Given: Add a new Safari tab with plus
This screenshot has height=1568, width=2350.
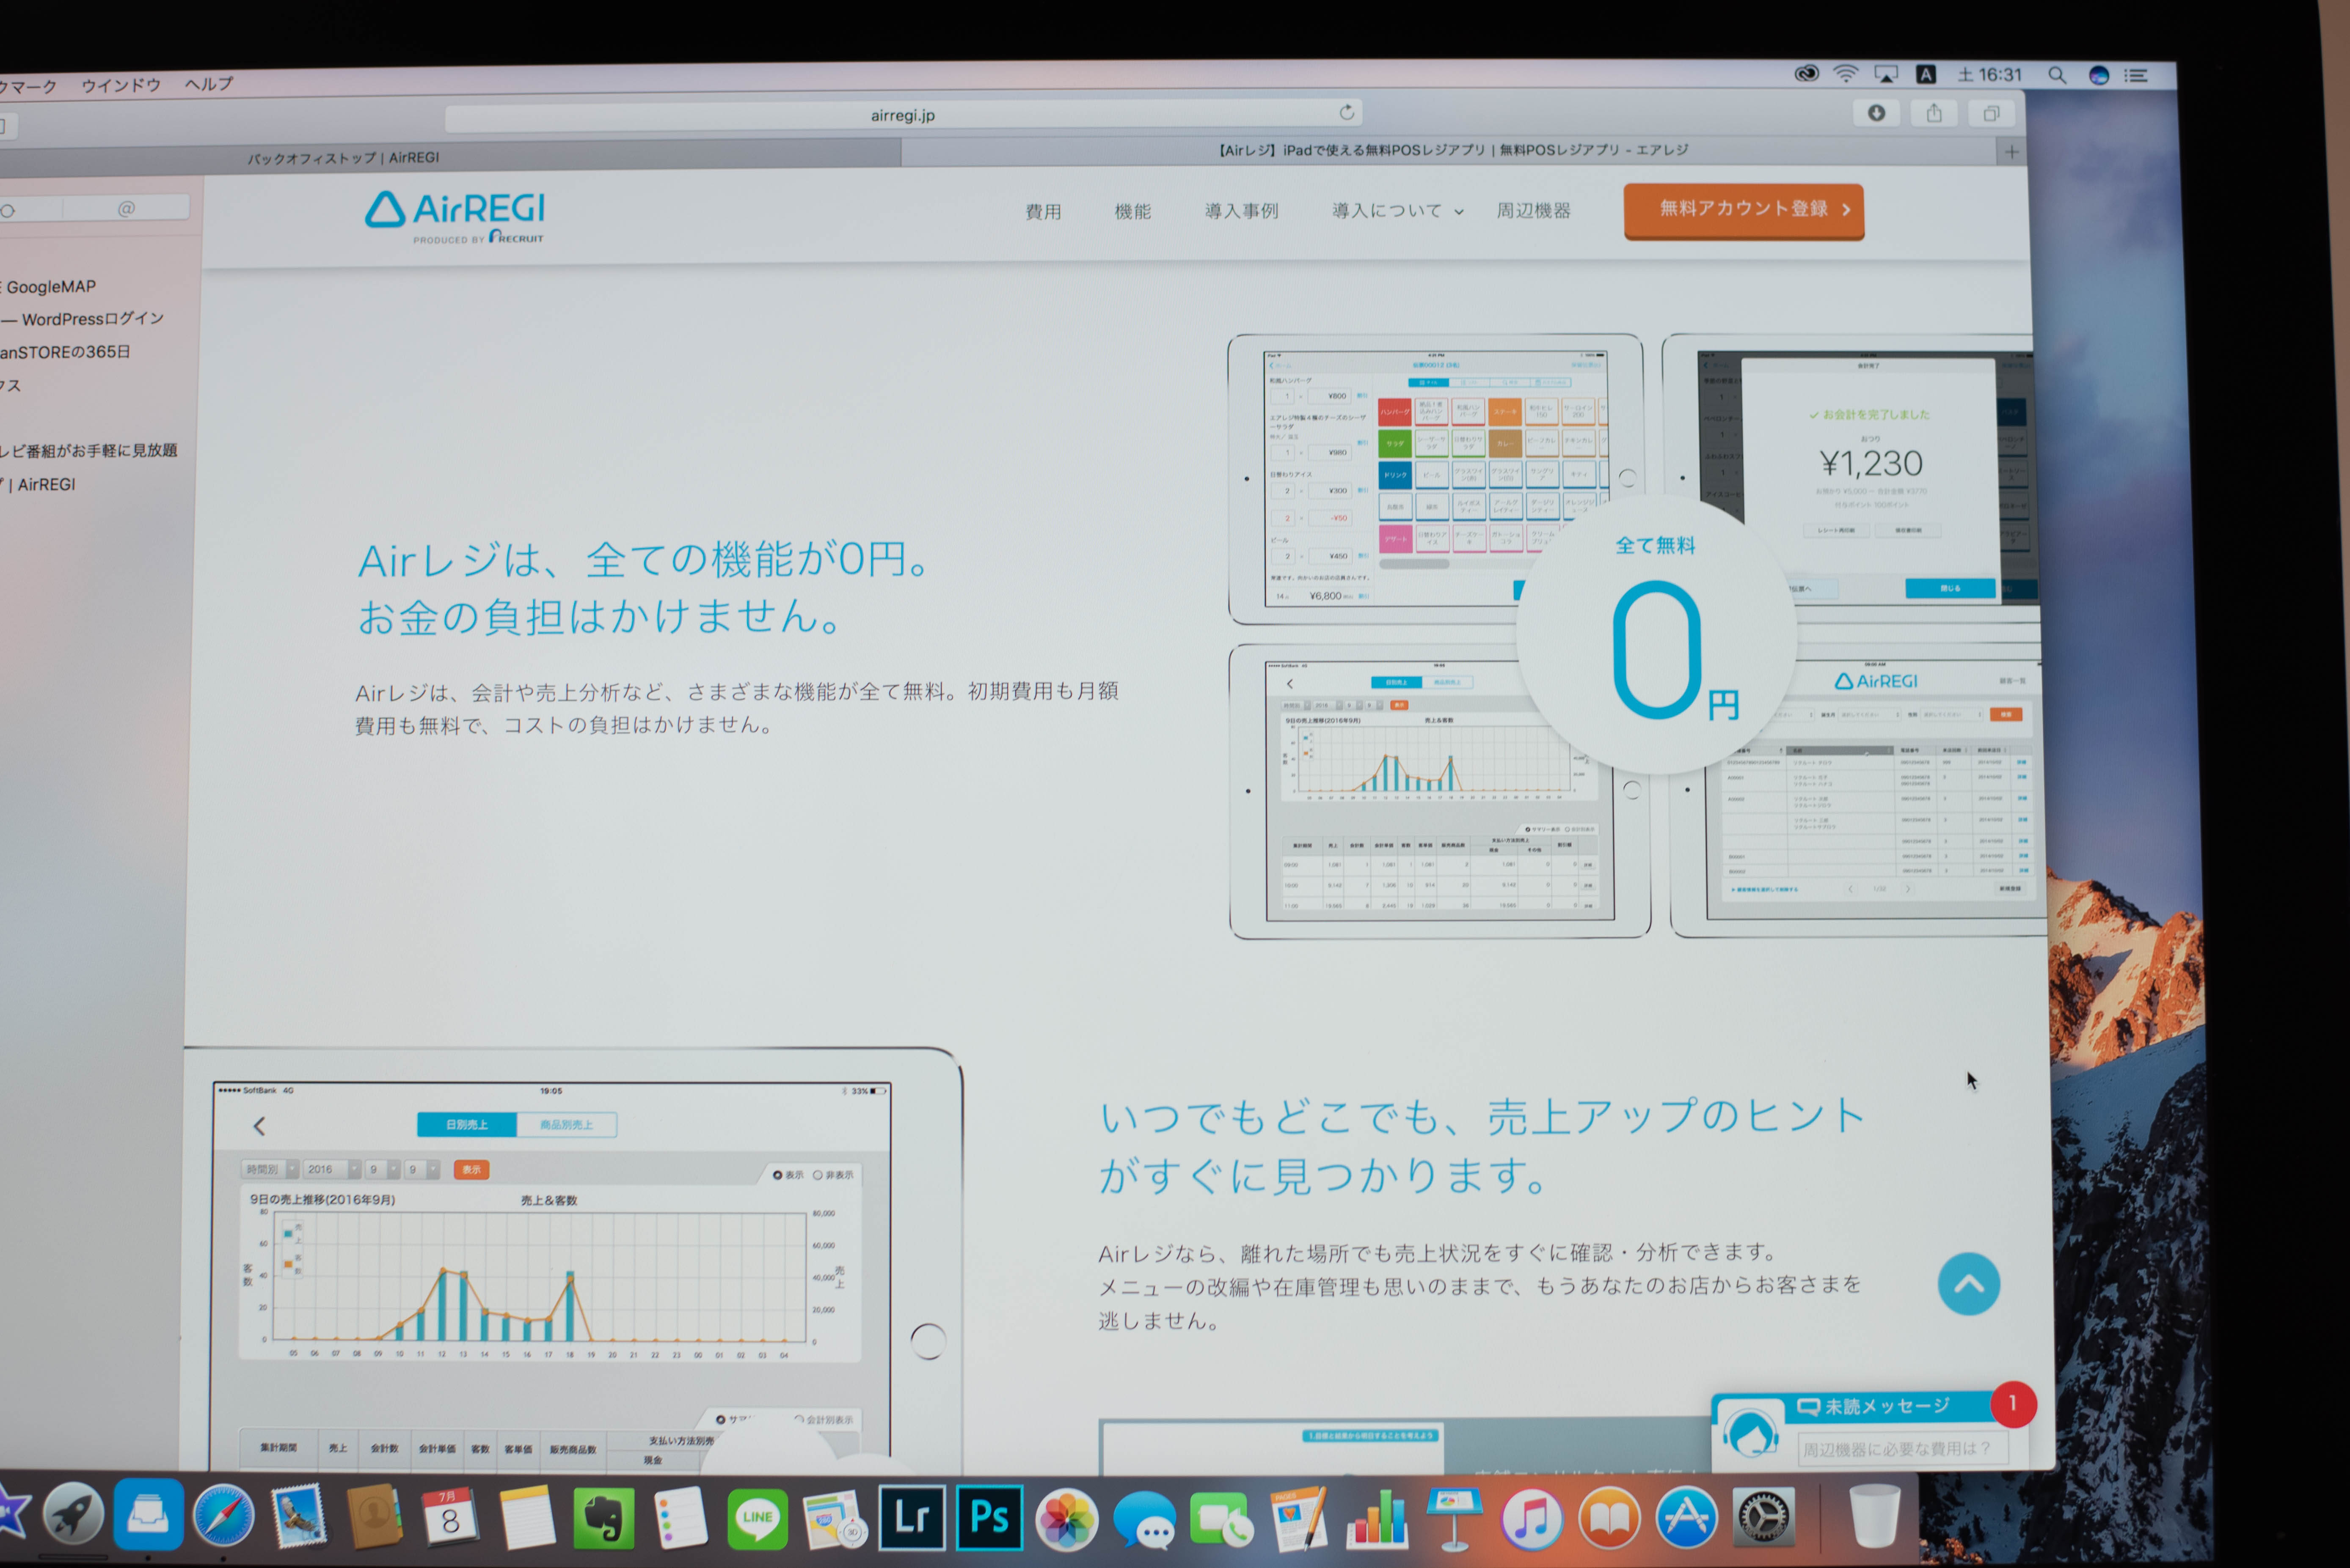Looking at the screenshot, I should pyautogui.click(x=2011, y=152).
